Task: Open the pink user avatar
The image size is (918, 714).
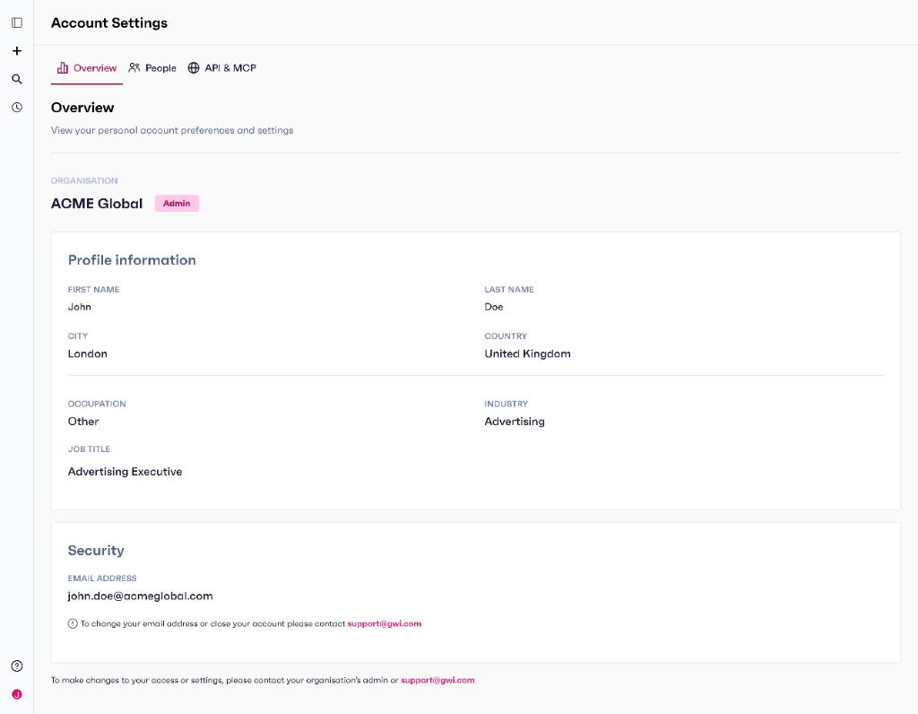Action: pyautogui.click(x=17, y=694)
